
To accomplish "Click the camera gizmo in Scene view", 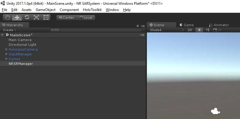I will coord(215,111).
